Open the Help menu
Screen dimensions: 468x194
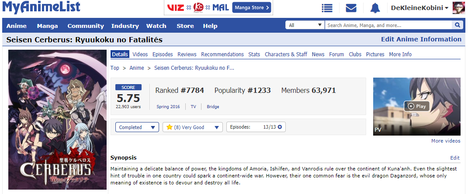[x=210, y=26]
